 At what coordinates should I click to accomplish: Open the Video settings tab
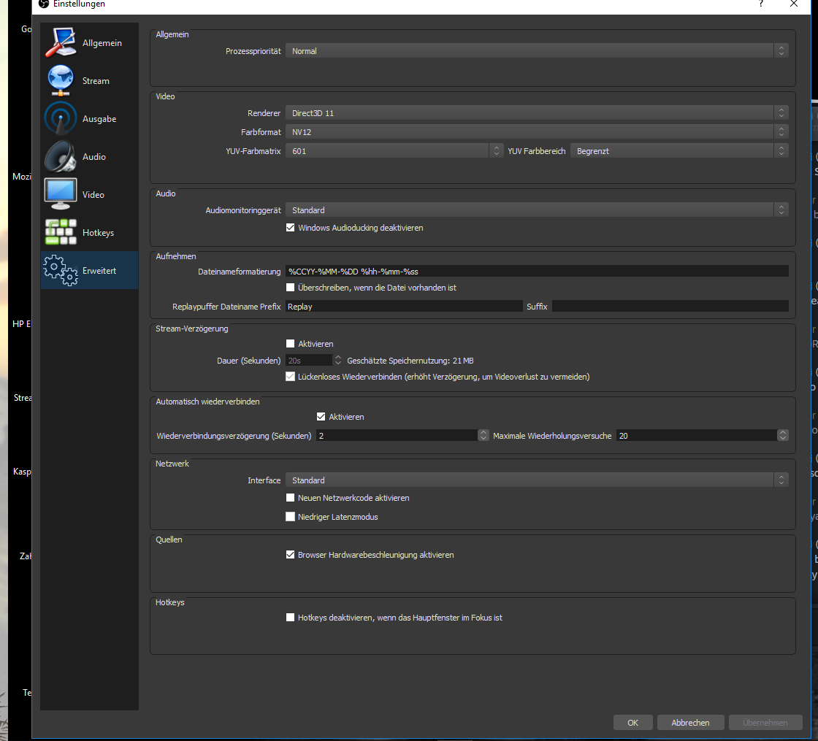[89, 194]
